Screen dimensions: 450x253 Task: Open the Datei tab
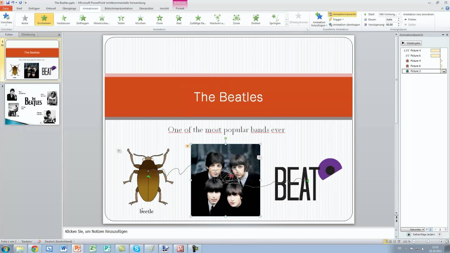tap(6, 8)
